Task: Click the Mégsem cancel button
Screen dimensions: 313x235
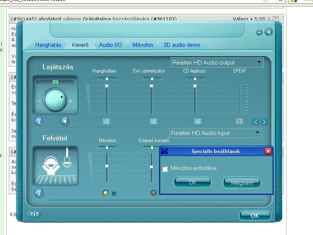Action: click(x=242, y=183)
